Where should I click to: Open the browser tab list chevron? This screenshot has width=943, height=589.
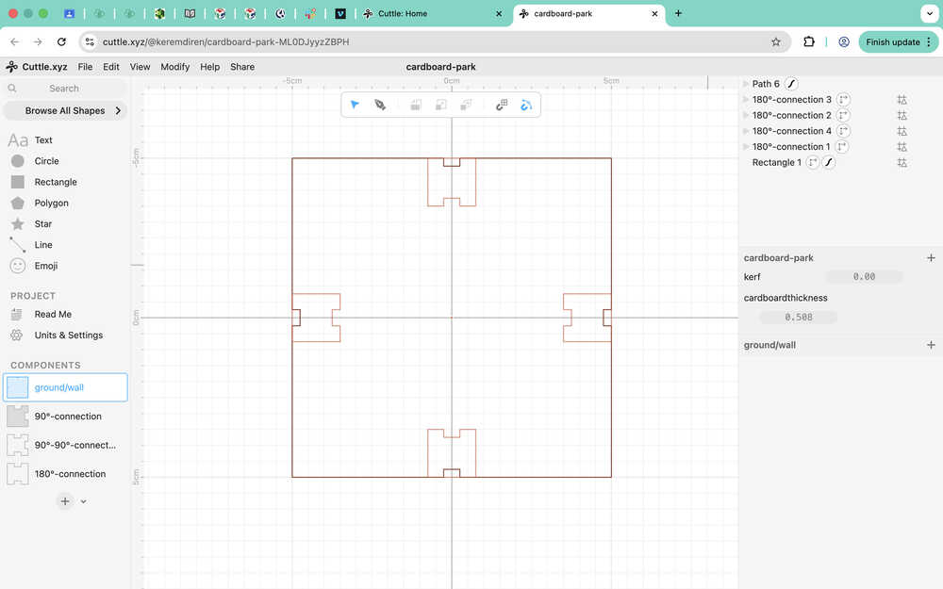[x=929, y=13]
